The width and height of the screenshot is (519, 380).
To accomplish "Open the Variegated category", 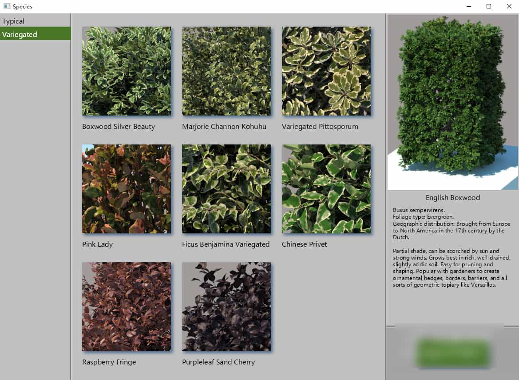I will (x=20, y=34).
